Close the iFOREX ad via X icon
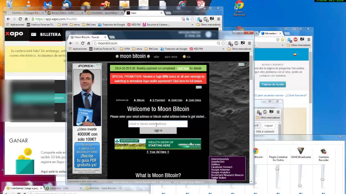 101,65
